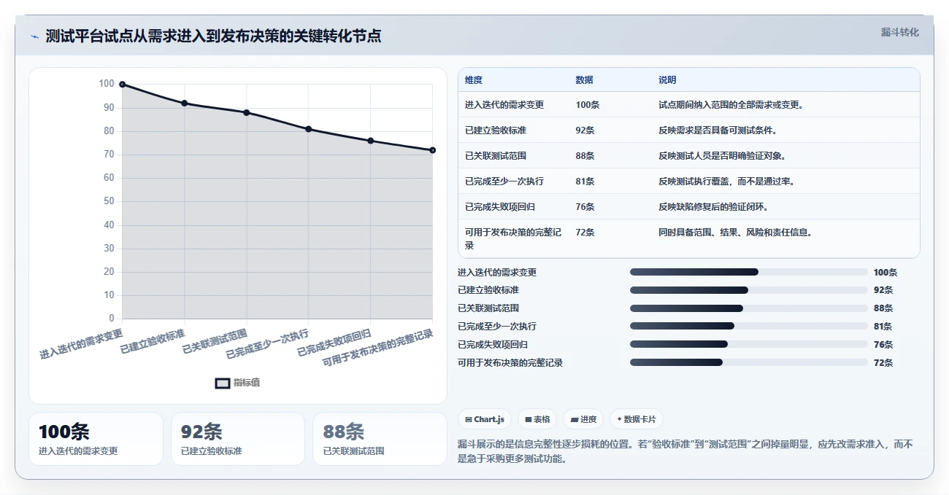
Task: Click the chart data point at value 88
Action: tap(246, 112)
